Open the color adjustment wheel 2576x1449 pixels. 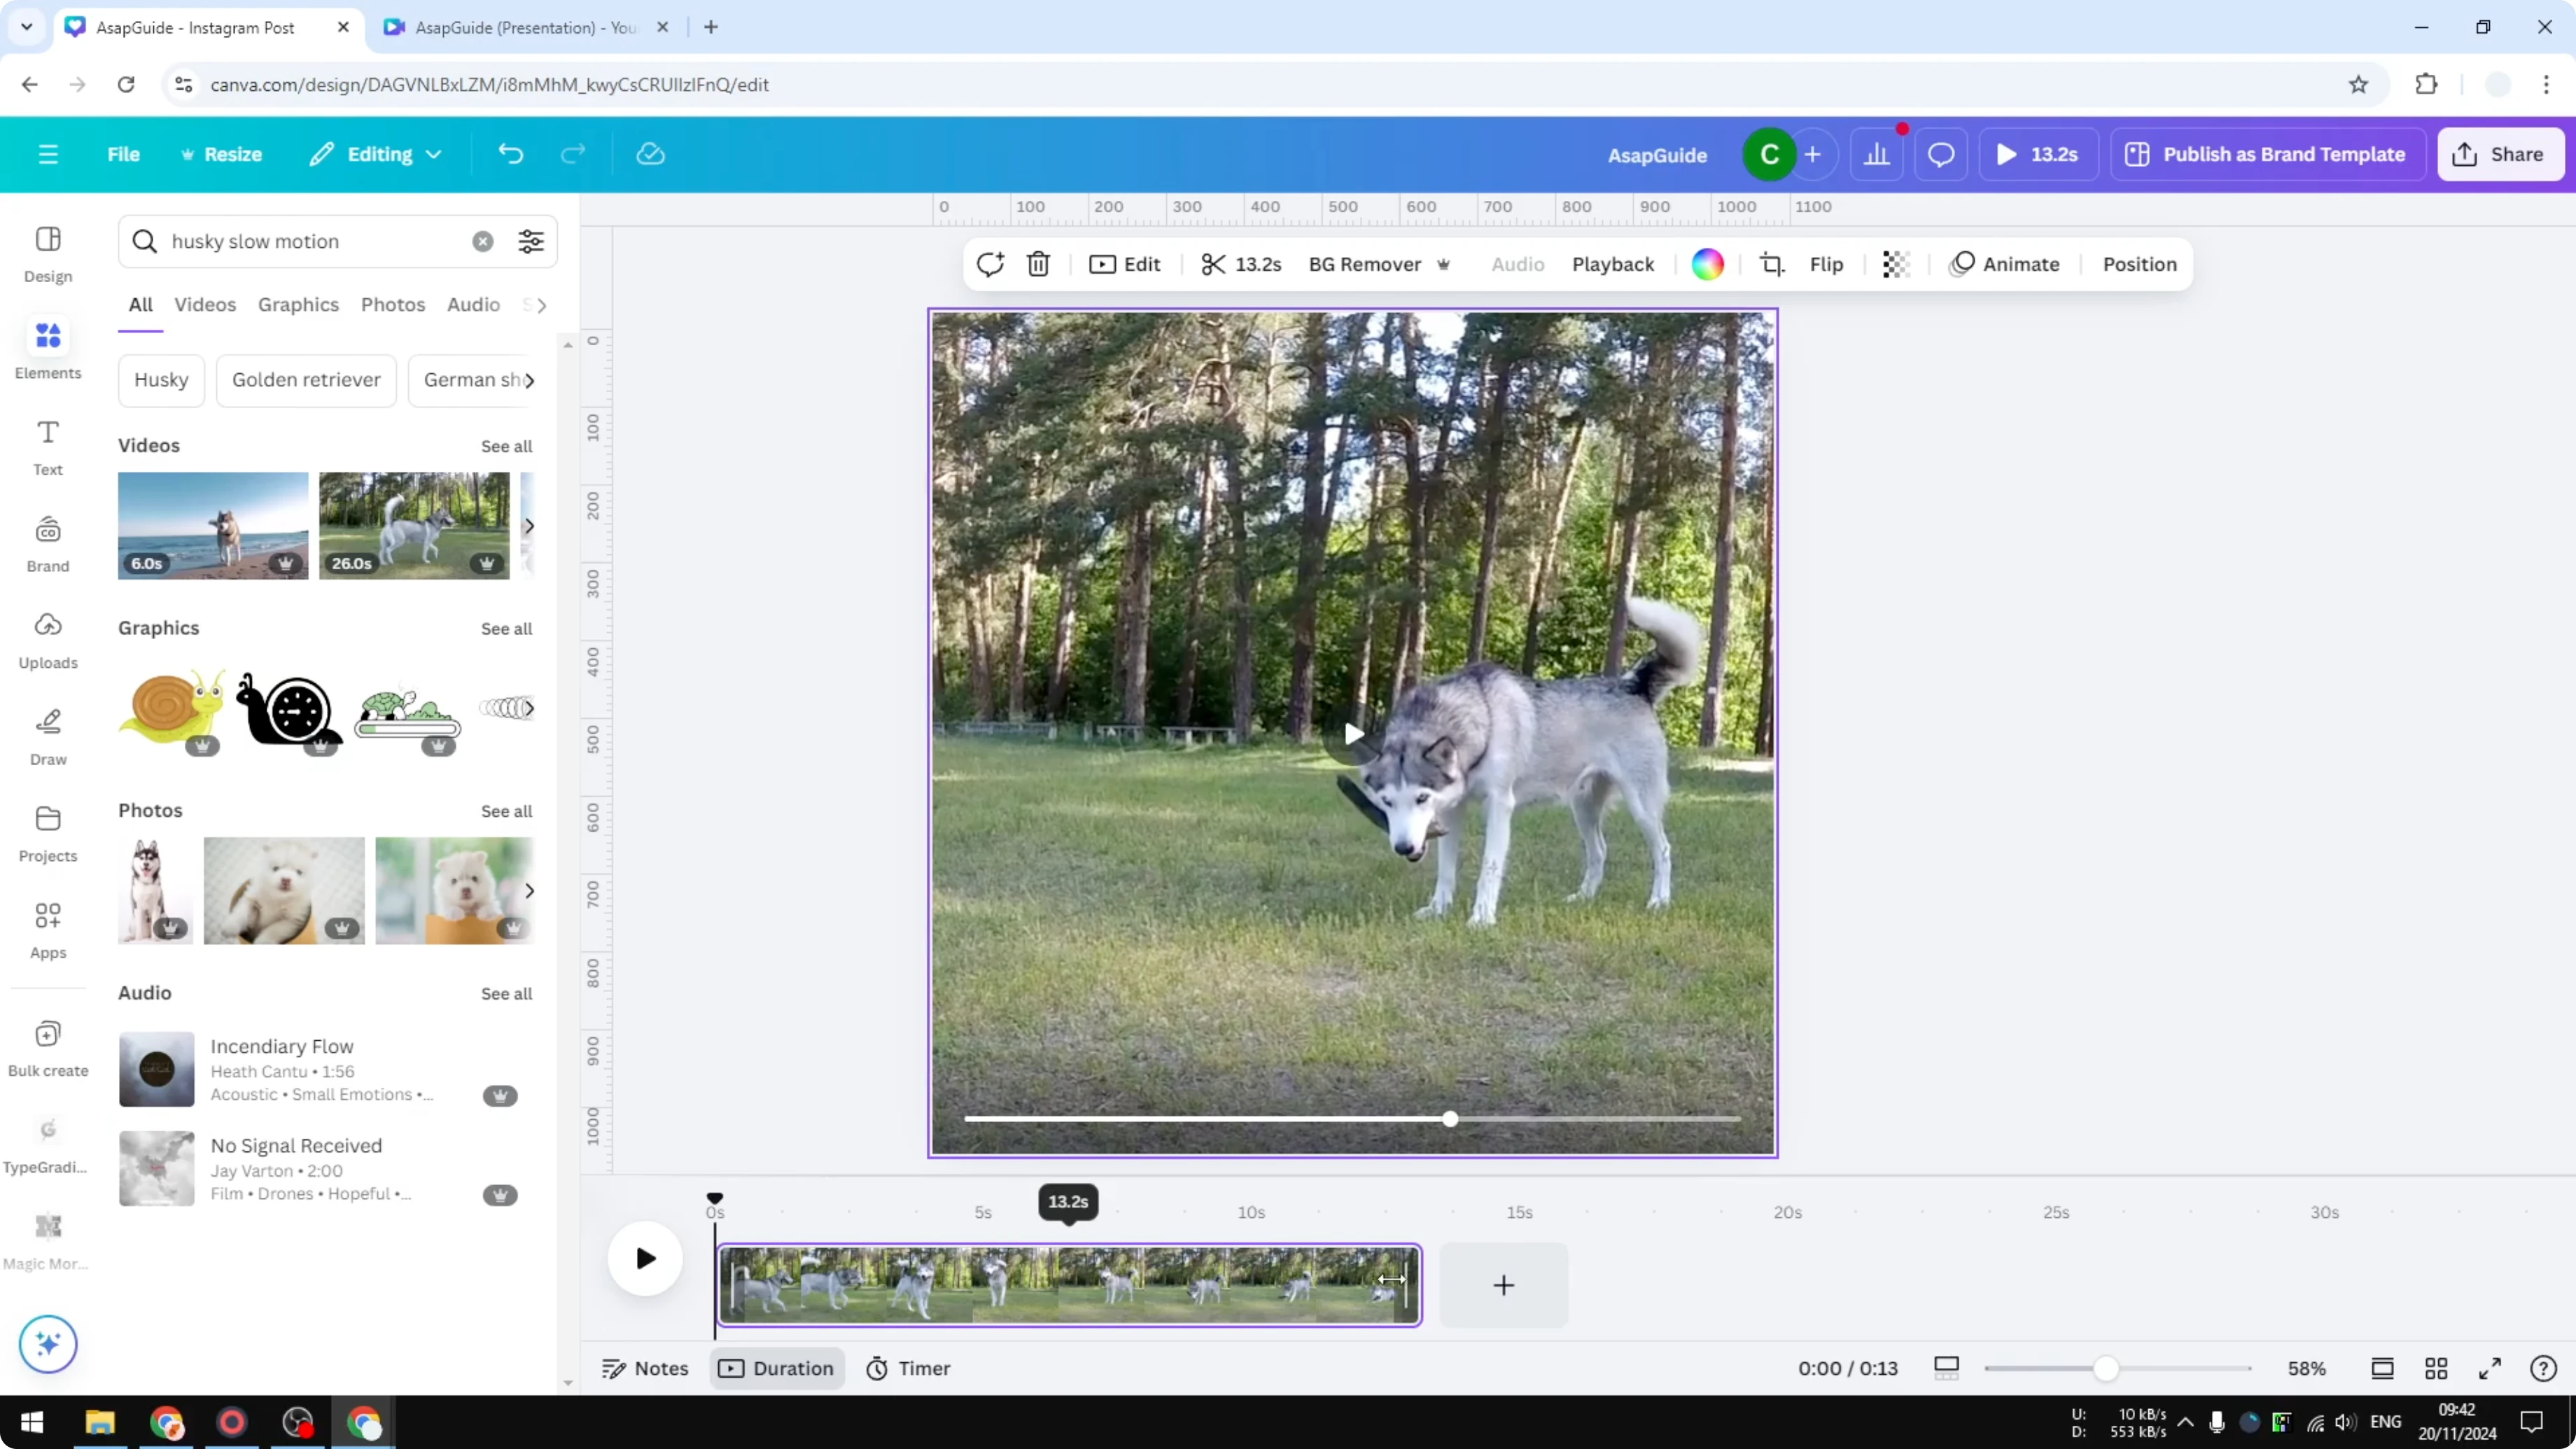[x=1708, y=264]
